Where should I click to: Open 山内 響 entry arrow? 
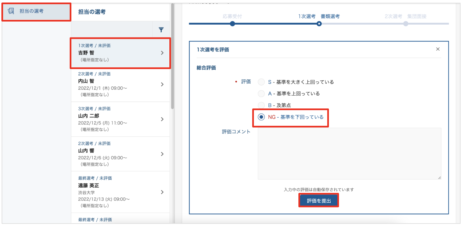click(162, 154)
